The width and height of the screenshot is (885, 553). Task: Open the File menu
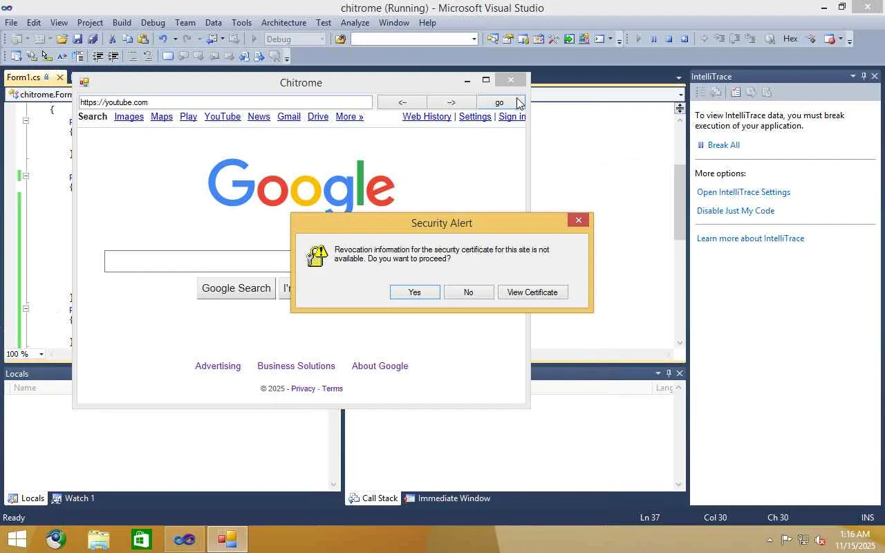click(11, 23)
